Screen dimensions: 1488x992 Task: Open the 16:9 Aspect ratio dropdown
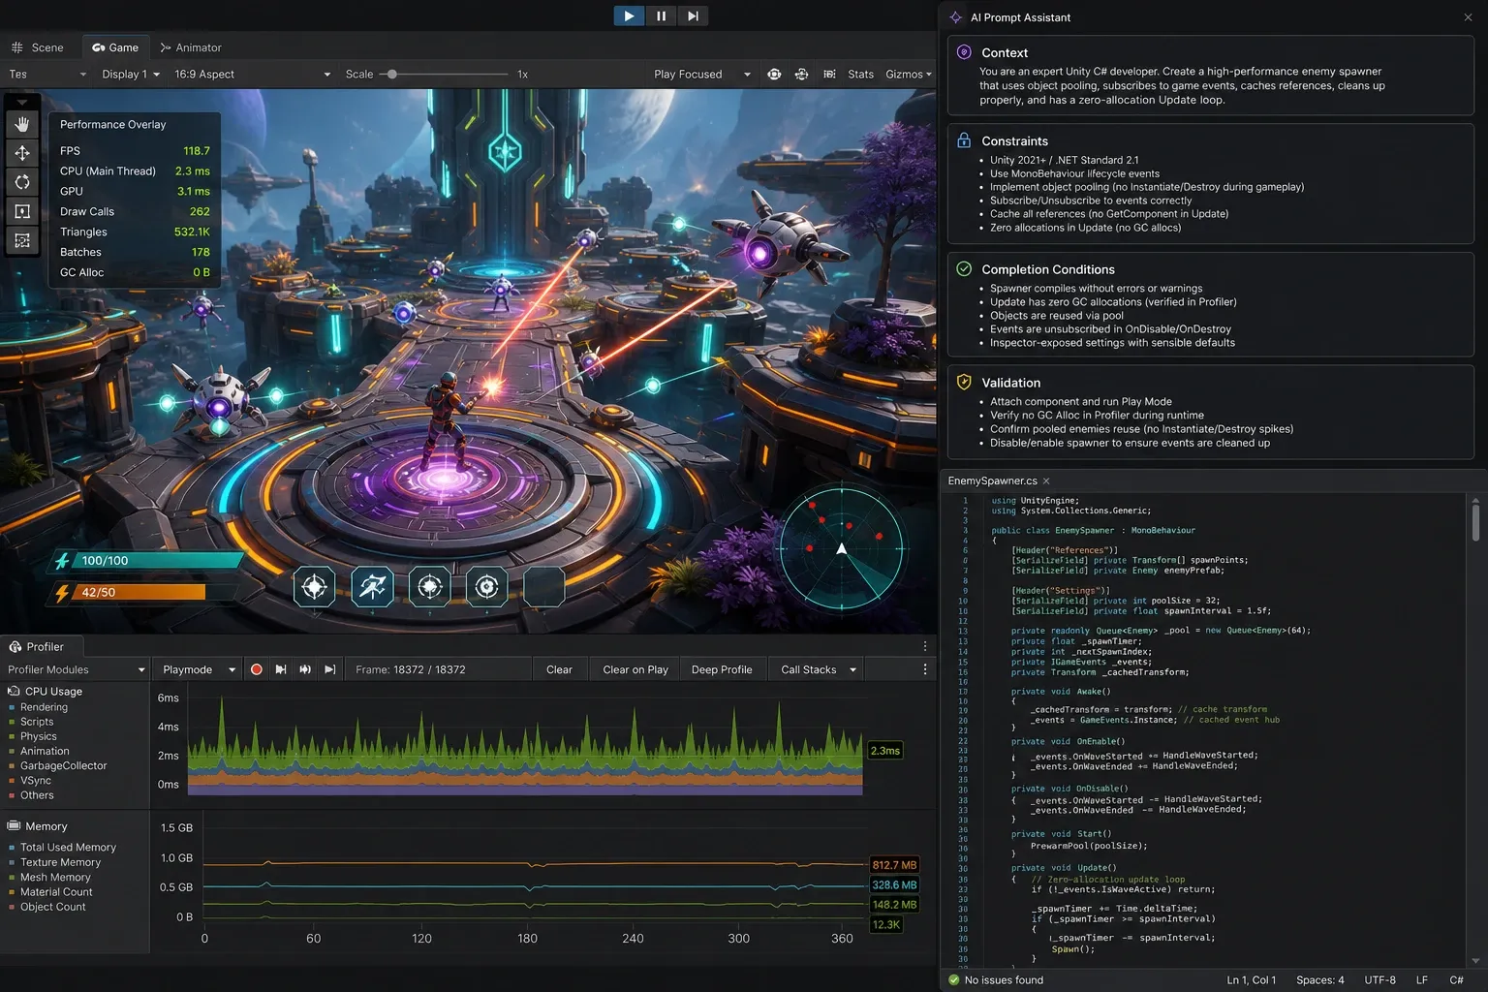[x=252, y=75]
